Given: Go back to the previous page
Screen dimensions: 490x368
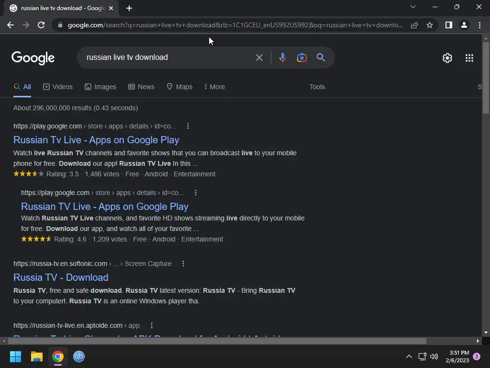Looking at the screenshot, I should pos(11,25).
